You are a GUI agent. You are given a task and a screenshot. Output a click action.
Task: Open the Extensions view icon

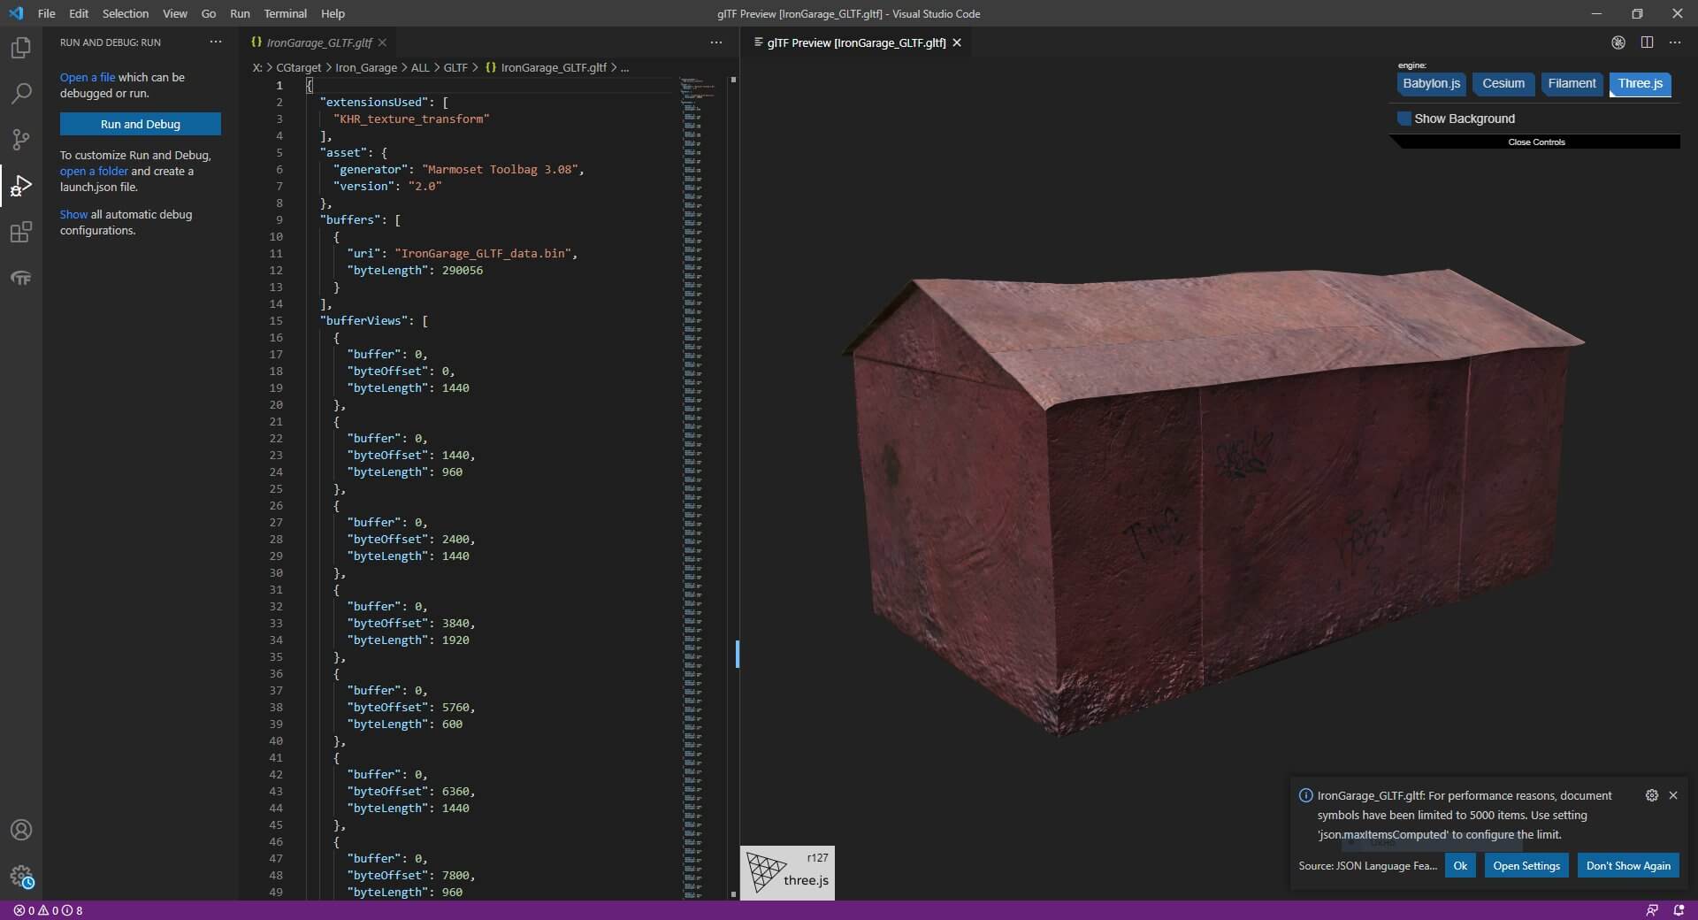(20, 232)
